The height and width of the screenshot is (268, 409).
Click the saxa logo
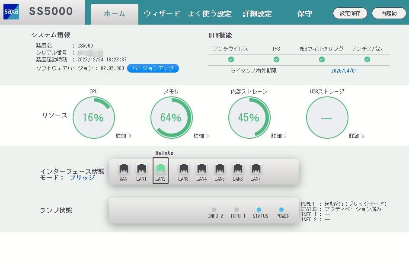[11, 12]
